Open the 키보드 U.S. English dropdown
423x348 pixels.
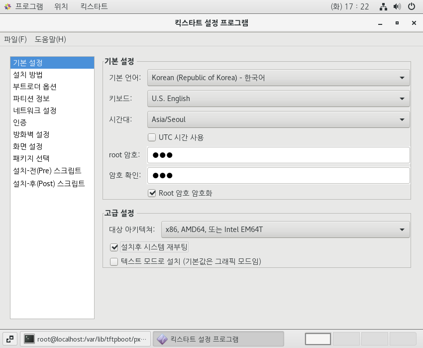(x=278, y=99)
